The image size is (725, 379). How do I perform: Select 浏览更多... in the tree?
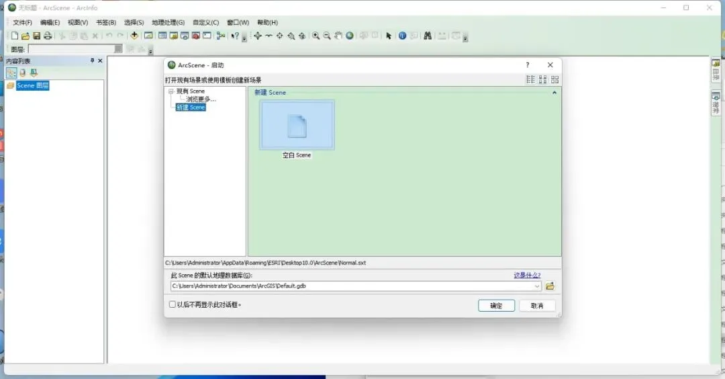point(201,99)
